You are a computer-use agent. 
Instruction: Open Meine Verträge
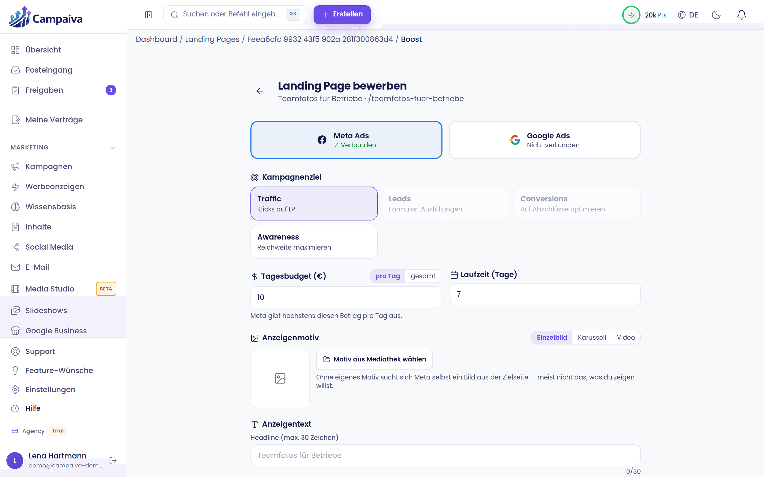pyautogui.click(x=63, y=120)
